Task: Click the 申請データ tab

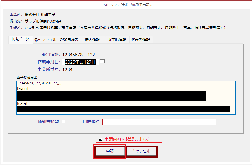Action: [20, 40]
